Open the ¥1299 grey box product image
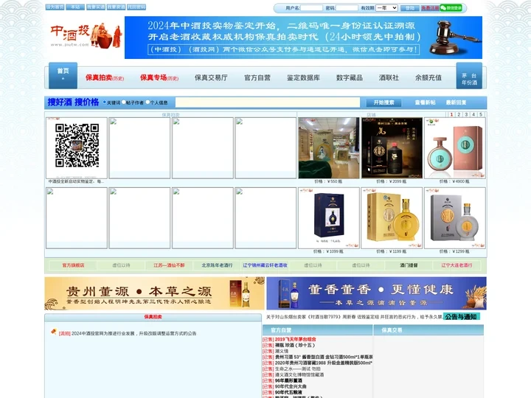 coord(455,218)
